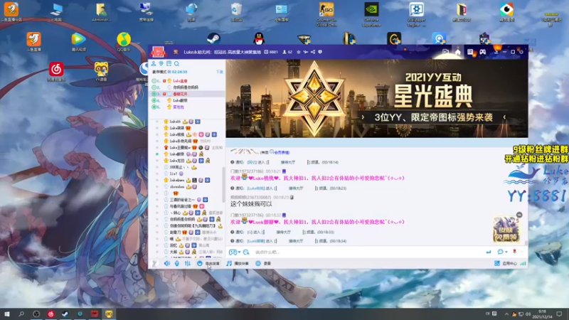This screenshot has height=320, width=569.
Task: Toggle the microphone in YY bottom toolbar
Action: [x=176, y=263]
